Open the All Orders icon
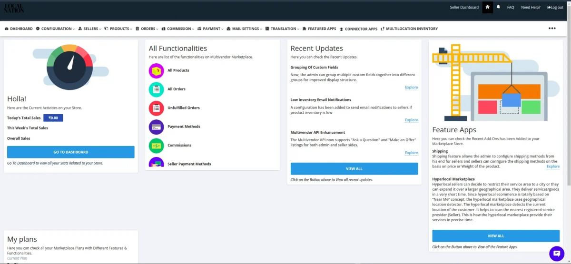 click(156, 89)
